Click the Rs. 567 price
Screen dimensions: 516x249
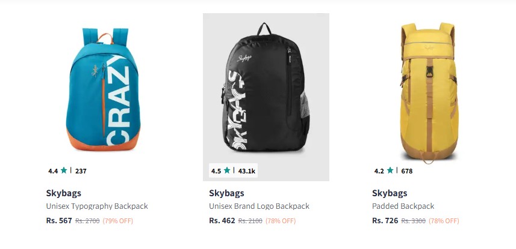click(x=59, y=220)
